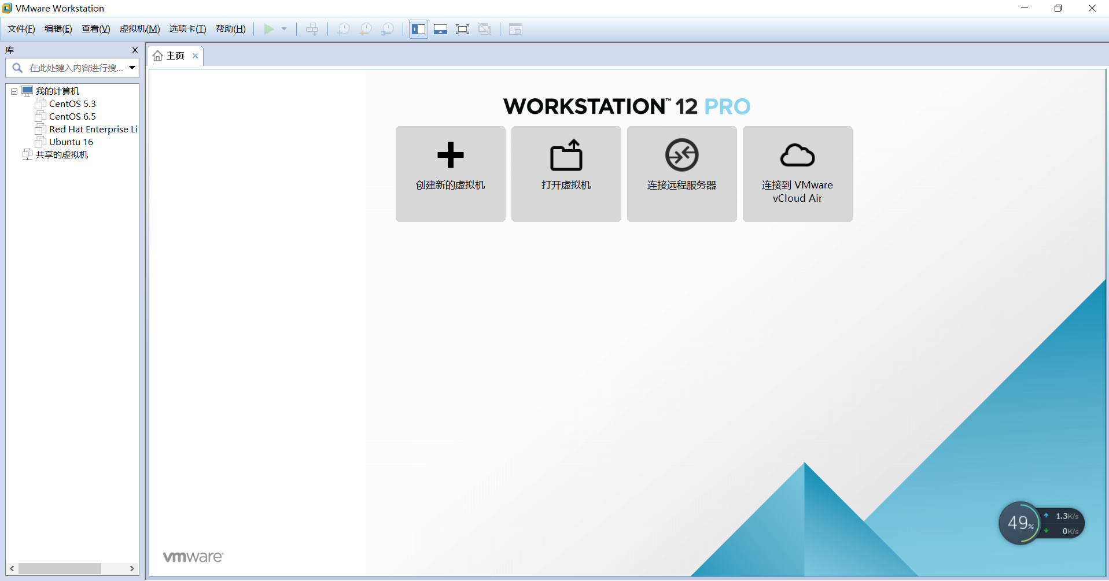Screen dimensions: 1109x581
Task: Open the 虚拟机(M) menu
Action: pyautogui.click(x=139, y=29)
